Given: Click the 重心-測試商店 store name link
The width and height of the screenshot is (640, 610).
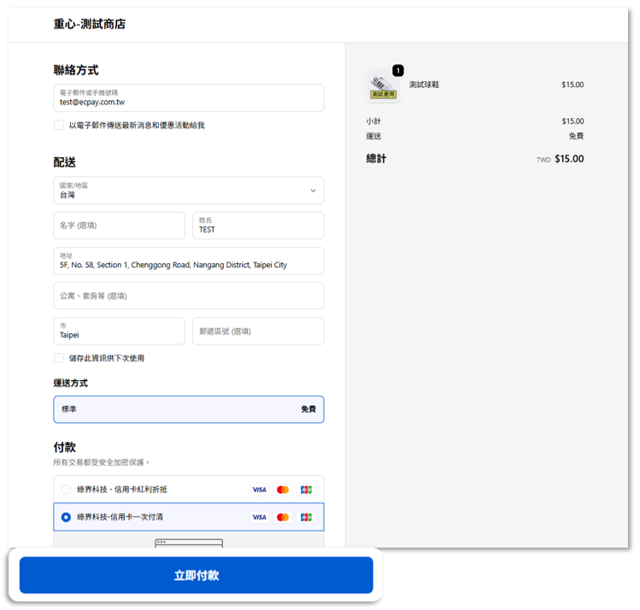Looking at the screenshot, I should tap(90, 24).
